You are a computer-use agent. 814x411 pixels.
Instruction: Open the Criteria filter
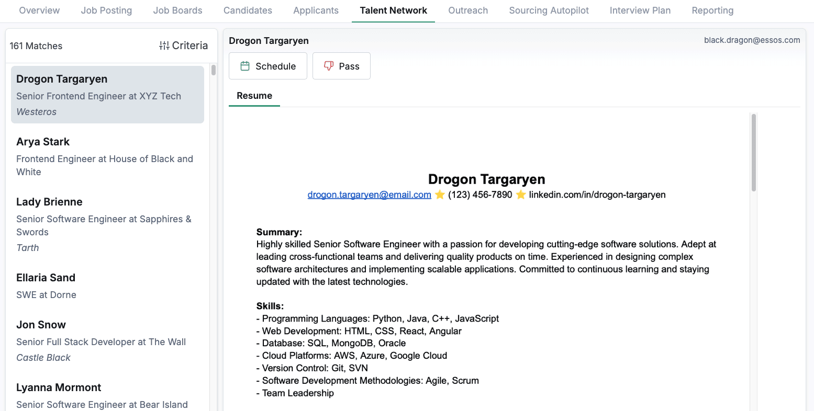184,45
